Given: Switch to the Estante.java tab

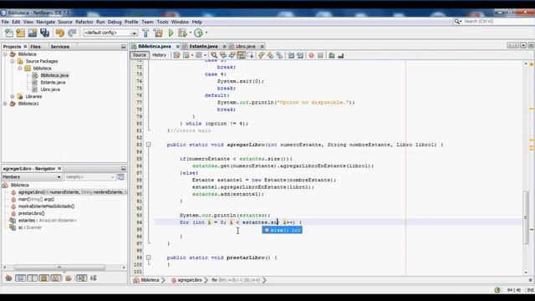Looking at the screenshot, I should click(203, 46).
